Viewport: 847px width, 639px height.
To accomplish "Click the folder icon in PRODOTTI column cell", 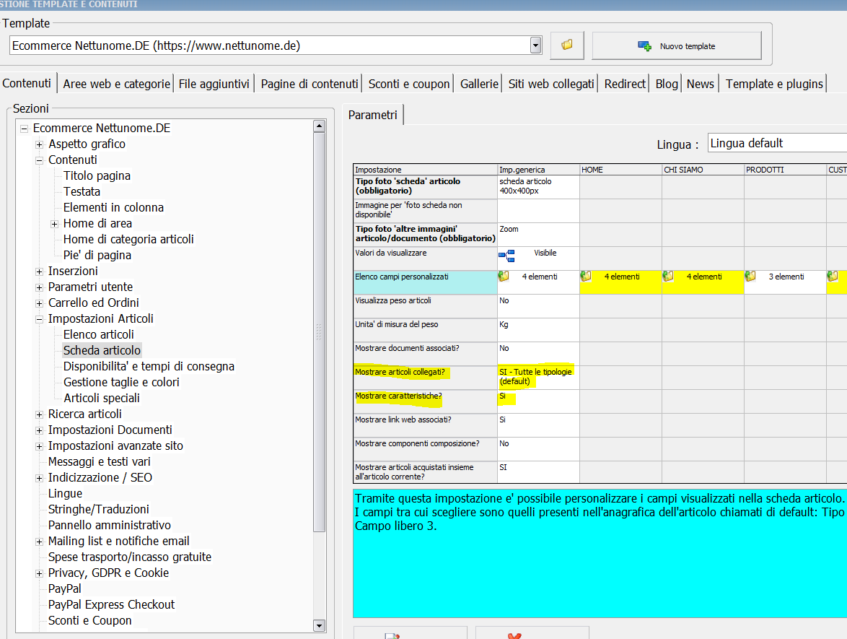I will pyautogui.click(x=750, y=277).
